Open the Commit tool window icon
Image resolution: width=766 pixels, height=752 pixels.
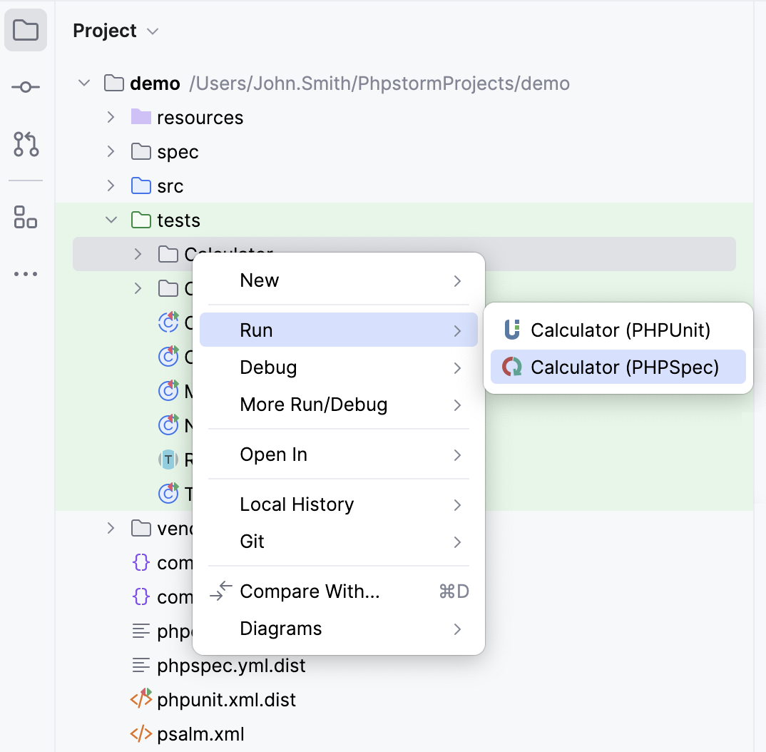click(26, 86)
